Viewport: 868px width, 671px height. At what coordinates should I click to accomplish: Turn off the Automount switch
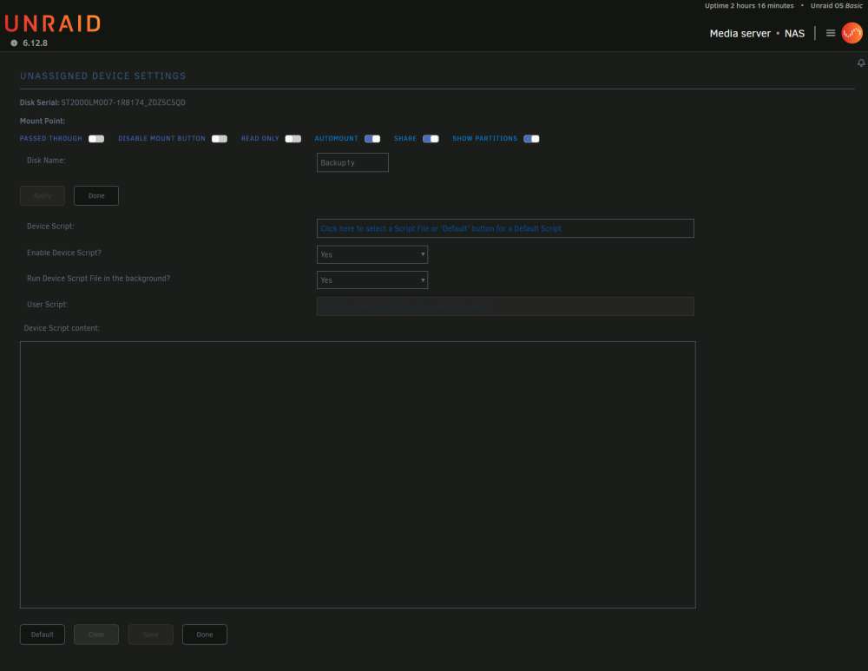coord(372,138)
